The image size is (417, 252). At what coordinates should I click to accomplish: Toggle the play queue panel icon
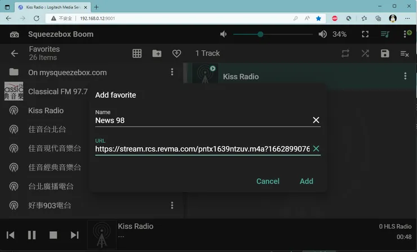(x=385, y=34)
